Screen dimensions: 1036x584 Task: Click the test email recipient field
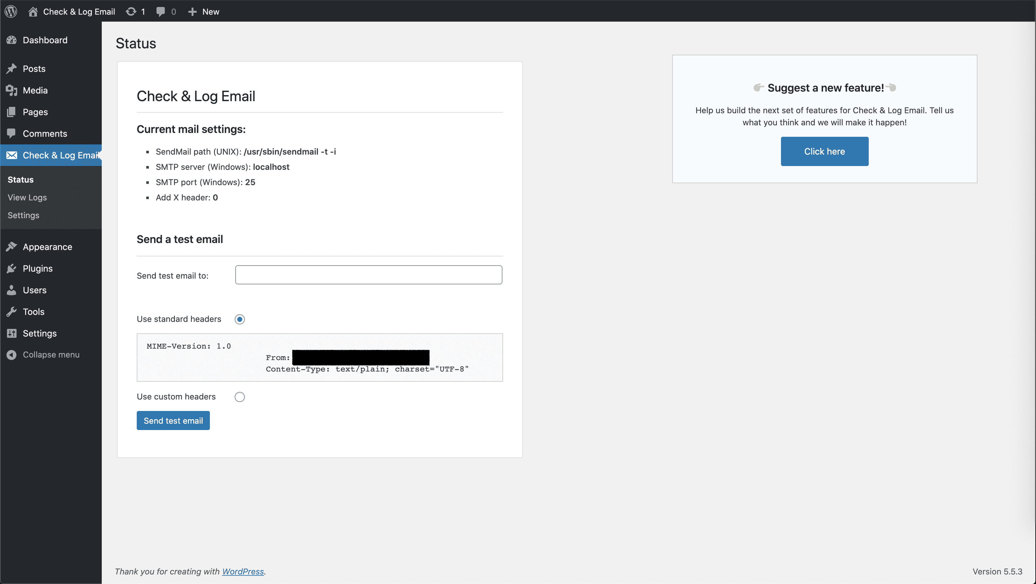click(x=368, y=275)
